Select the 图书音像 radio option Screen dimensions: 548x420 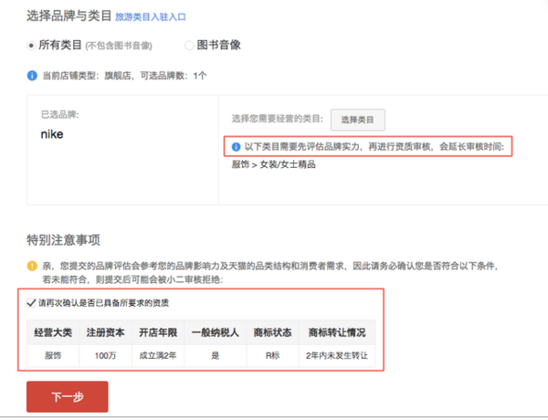coord(189,46)
